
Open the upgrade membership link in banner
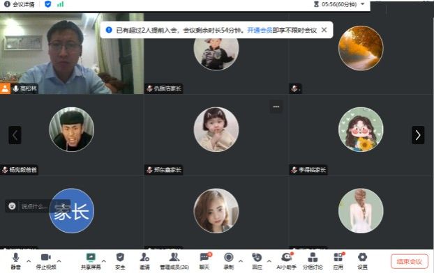coord(260,30)
